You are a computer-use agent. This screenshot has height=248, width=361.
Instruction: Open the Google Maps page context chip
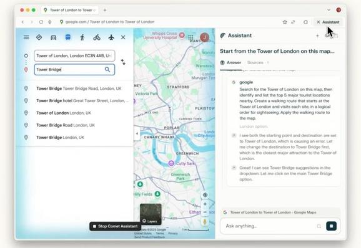tap(280, 212)
